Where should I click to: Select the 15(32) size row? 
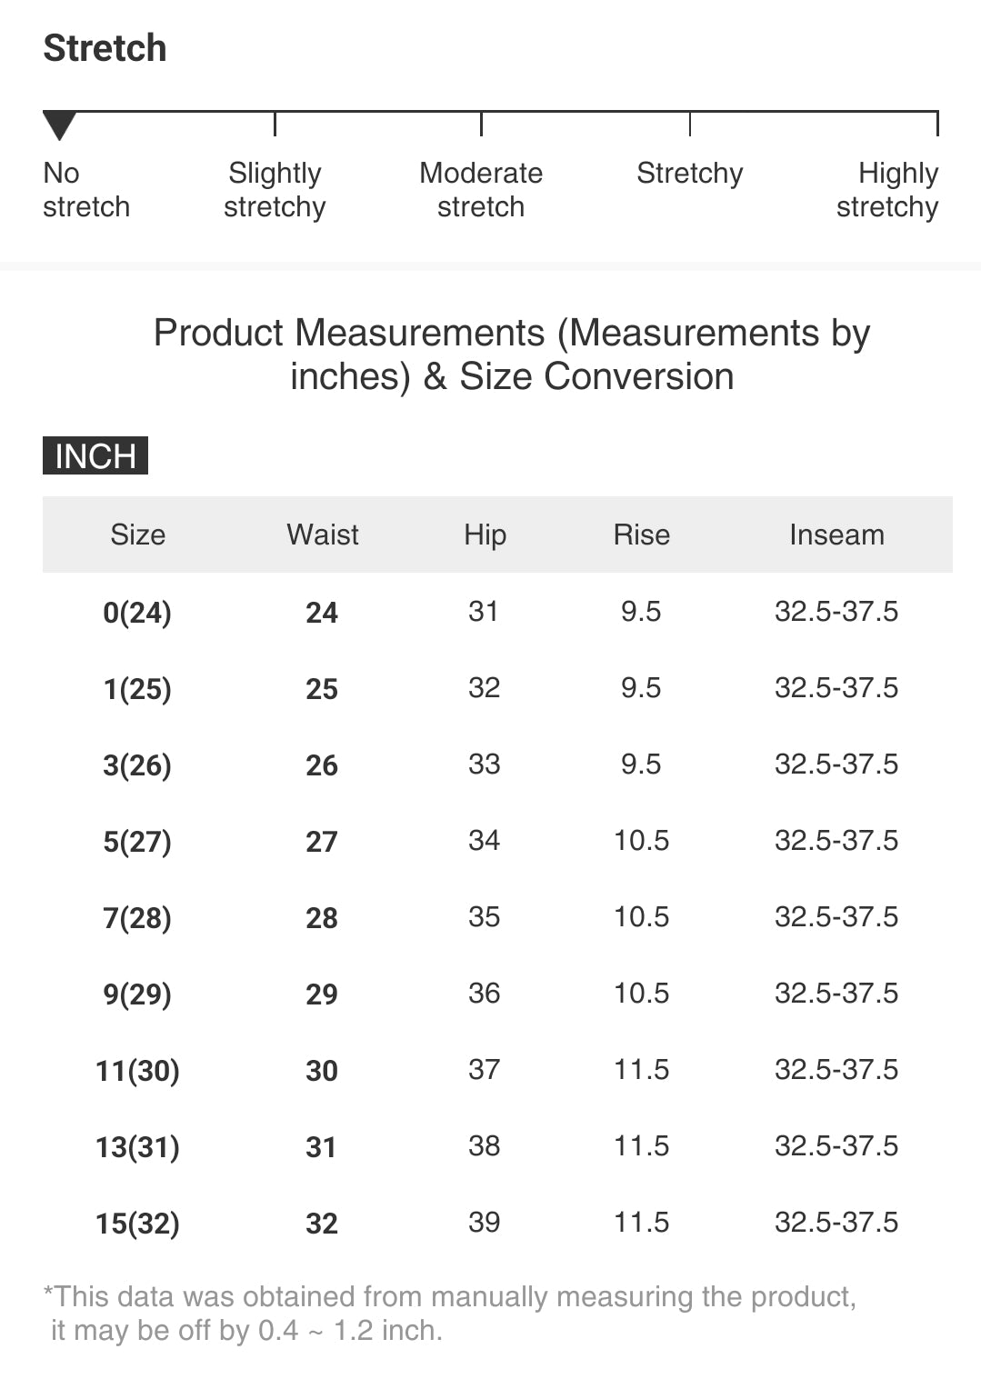point(497,1223)
